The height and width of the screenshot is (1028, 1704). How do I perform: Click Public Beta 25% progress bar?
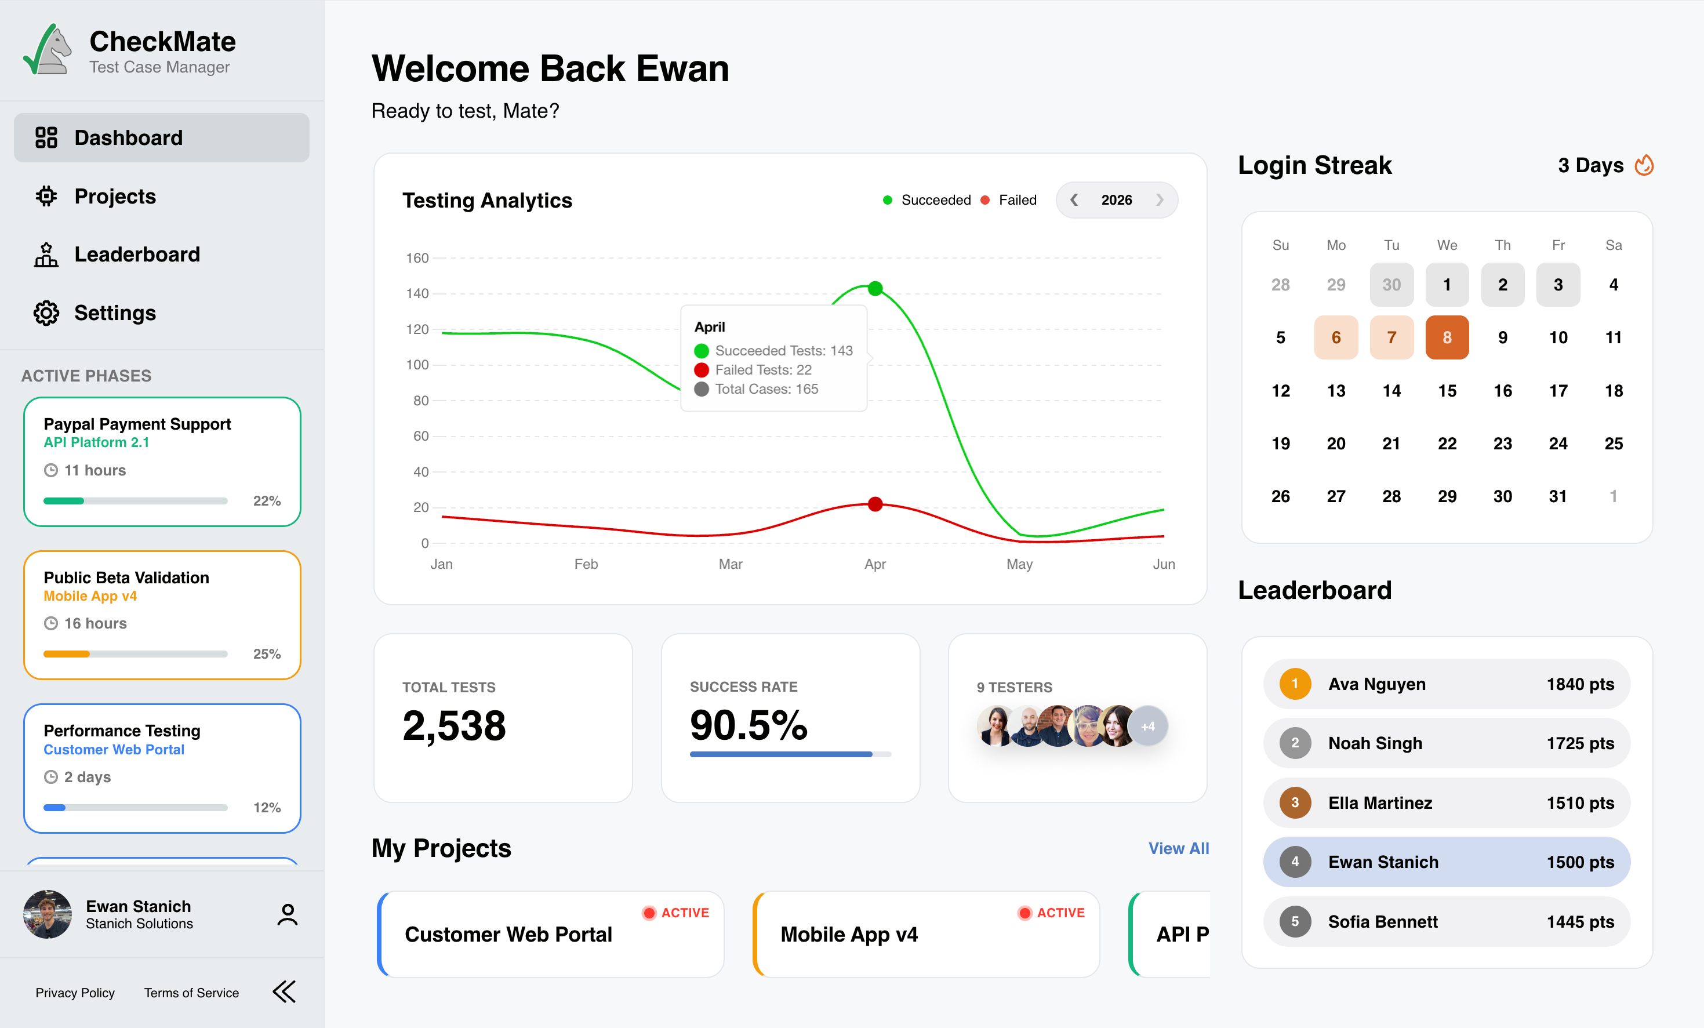click(x=136, y=654)
